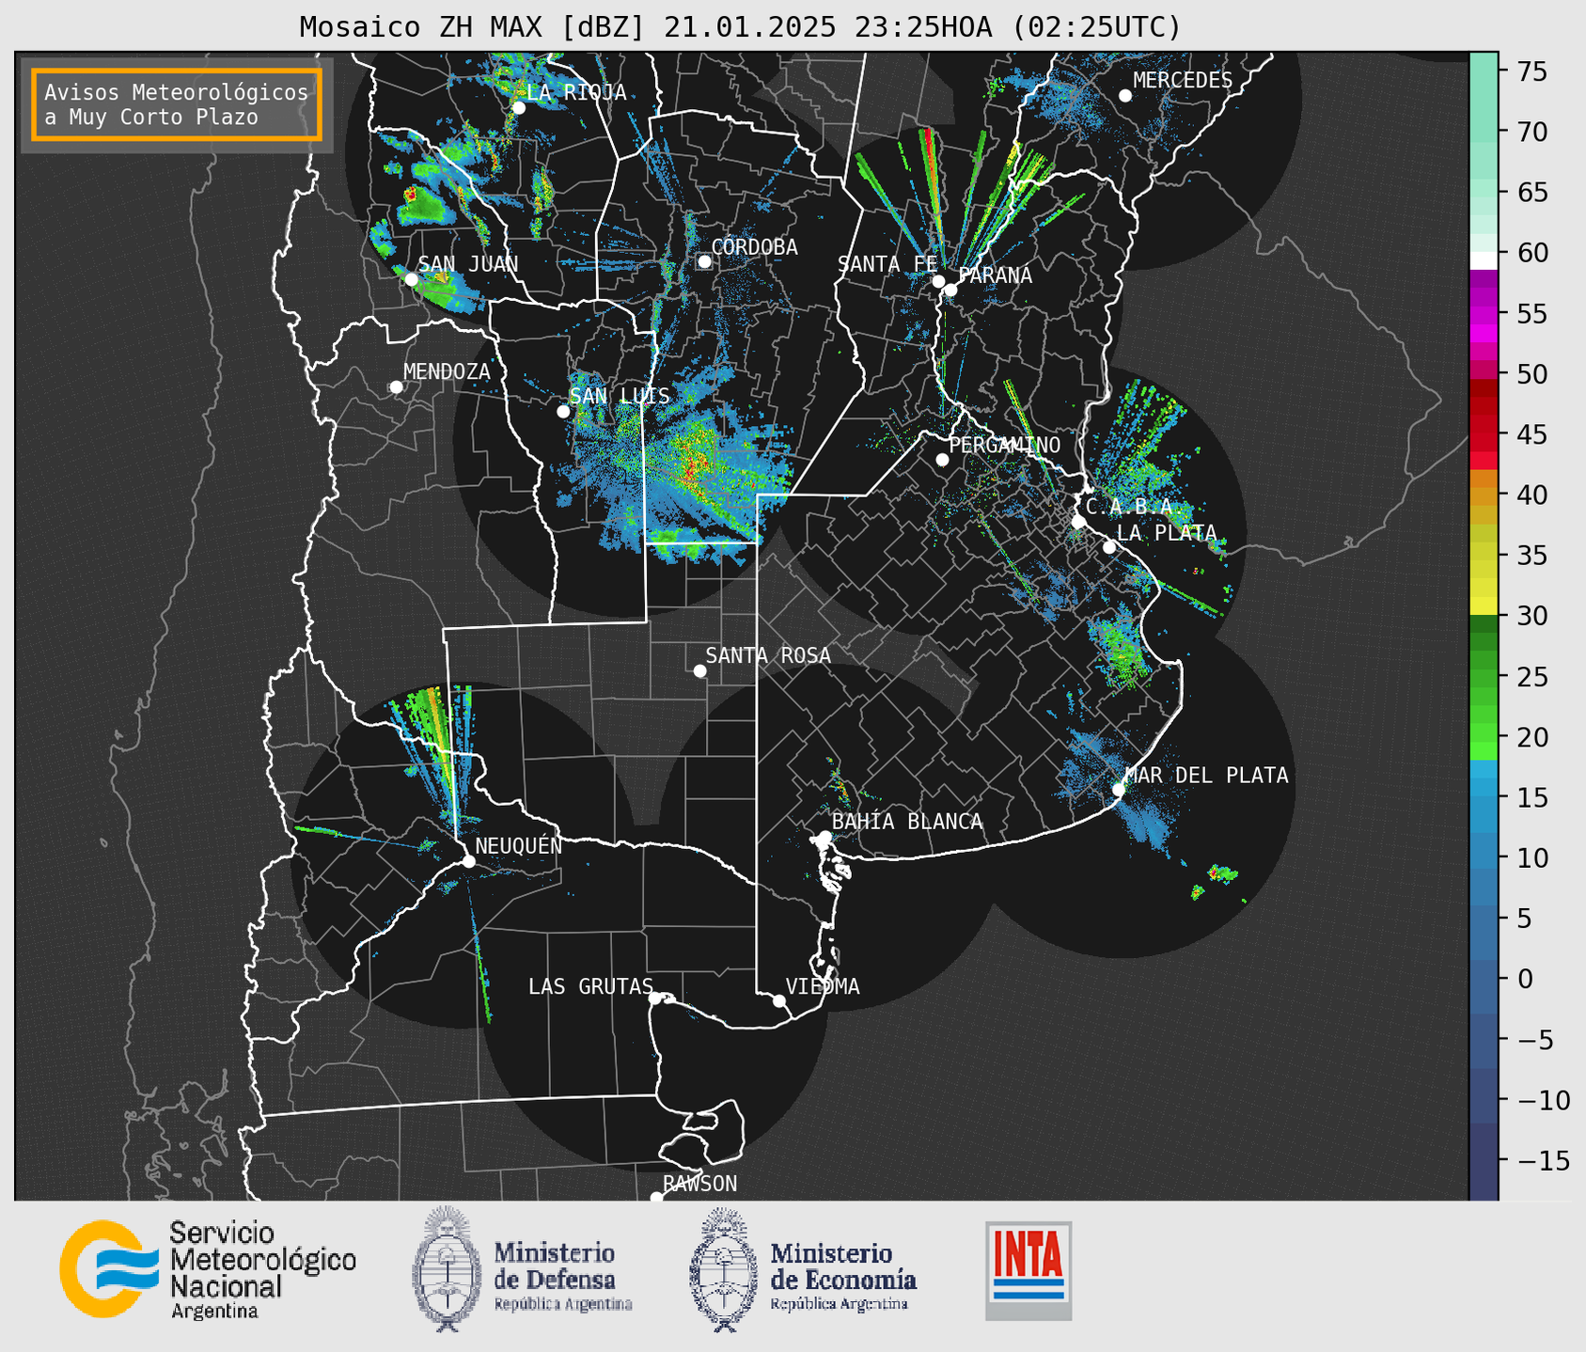Click the 75 dBZ mint band on the colorbar

(x=1484, y=71)
